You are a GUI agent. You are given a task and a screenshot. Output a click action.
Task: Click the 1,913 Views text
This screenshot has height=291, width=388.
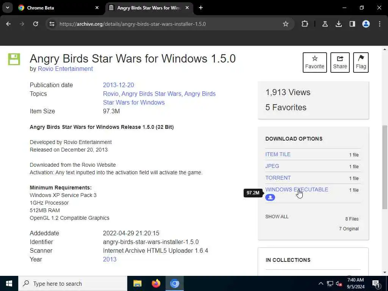288,92
